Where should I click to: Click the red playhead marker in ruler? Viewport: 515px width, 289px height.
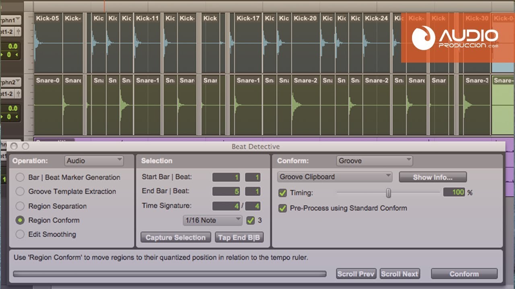tap(105, 6)
